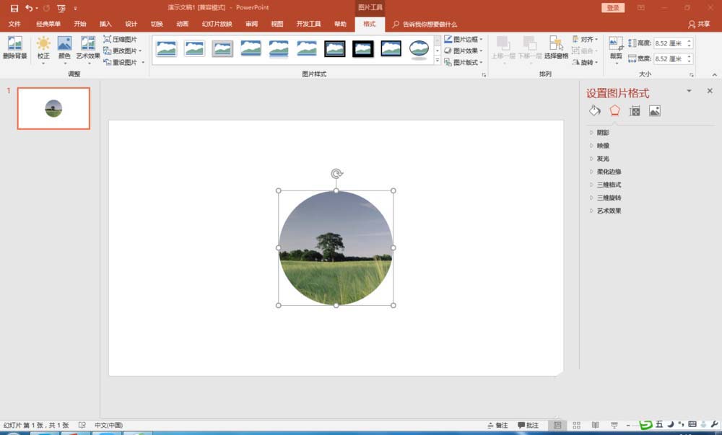
Task: Click the Save icon in quick access toolbar
Action: click(14, 8)
